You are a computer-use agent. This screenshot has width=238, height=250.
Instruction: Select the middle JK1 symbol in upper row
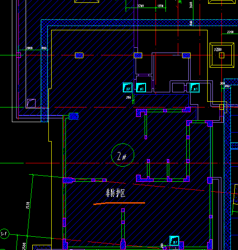(x=141, y=88)
